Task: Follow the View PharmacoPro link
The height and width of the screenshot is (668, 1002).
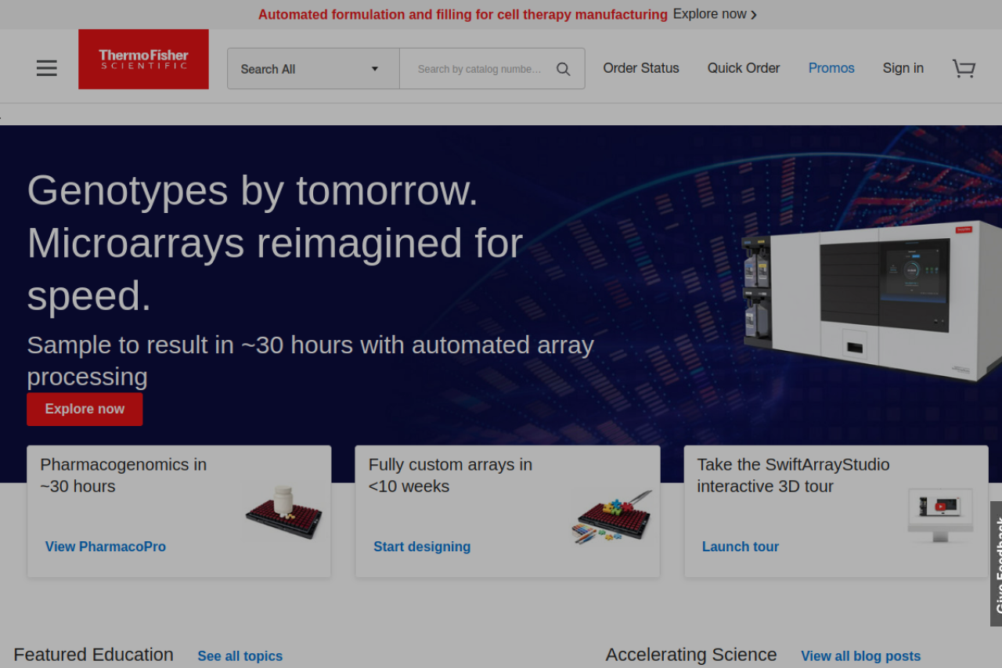Action: click(106, 547)
